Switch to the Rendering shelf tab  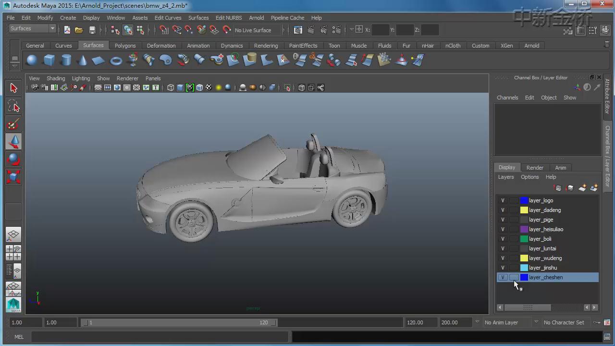(x=266, y=46)
